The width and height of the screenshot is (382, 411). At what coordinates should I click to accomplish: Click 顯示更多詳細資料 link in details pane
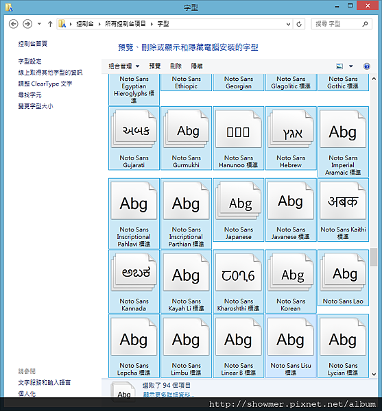click(169, 395)
